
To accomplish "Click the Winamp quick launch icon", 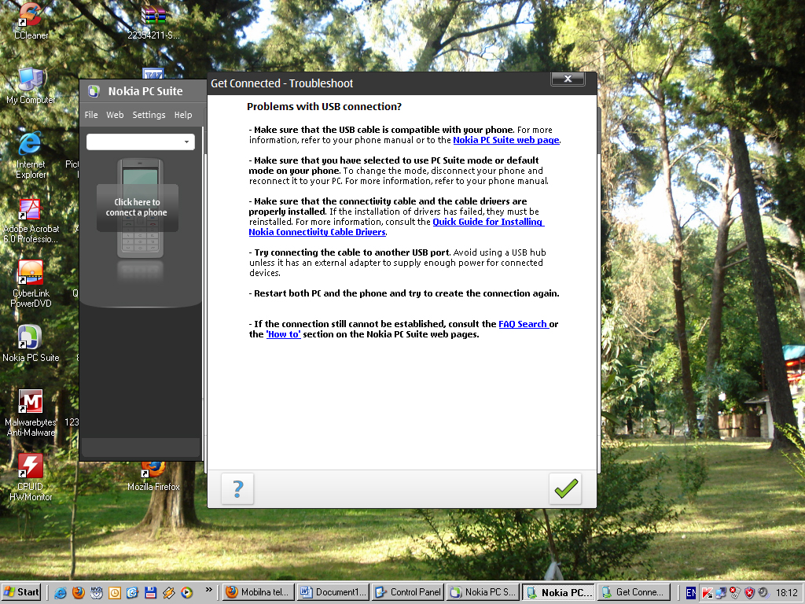I will pyautogui.click(x=168, y=592).
